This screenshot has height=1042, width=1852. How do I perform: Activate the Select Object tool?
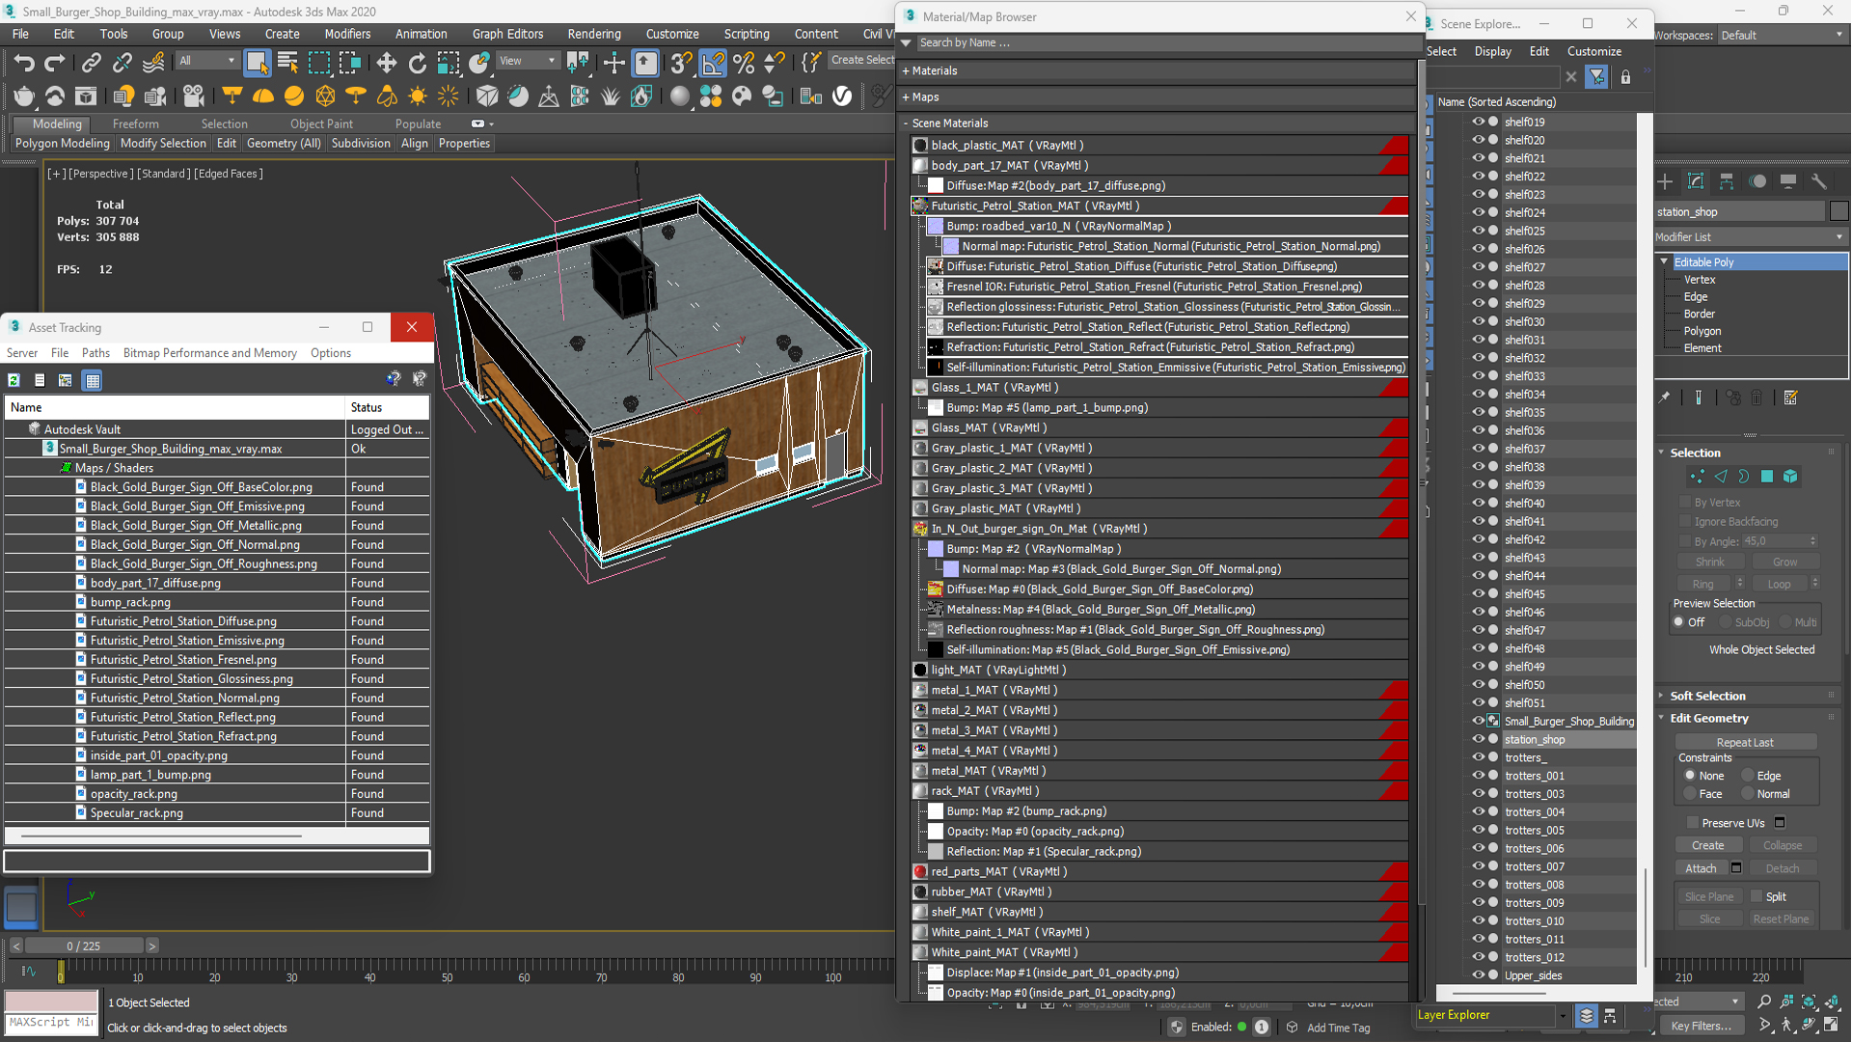tap(257, 64)
